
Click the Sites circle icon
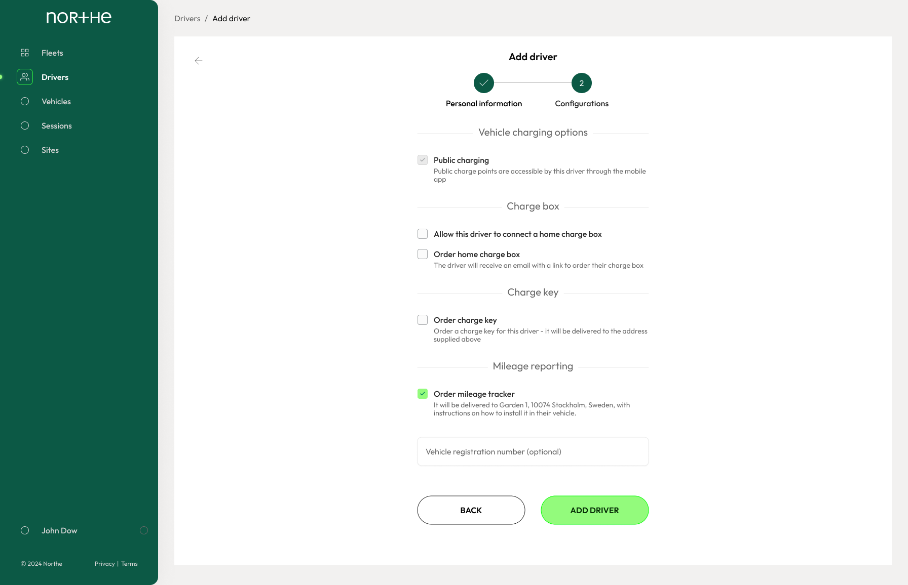pos(25,150)
